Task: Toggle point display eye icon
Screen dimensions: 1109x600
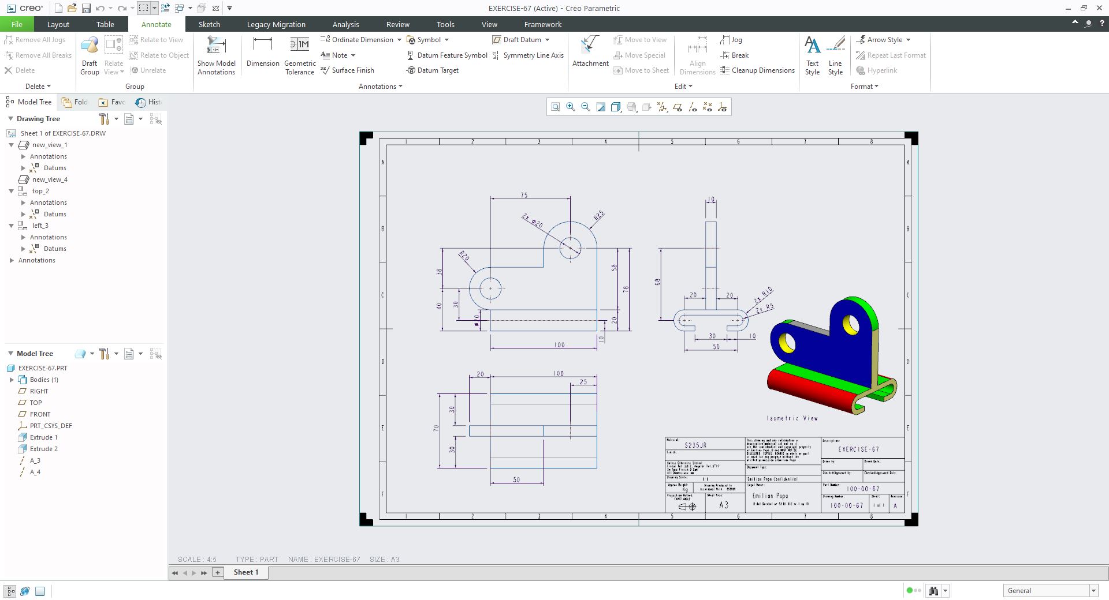Action: (708, 107)
